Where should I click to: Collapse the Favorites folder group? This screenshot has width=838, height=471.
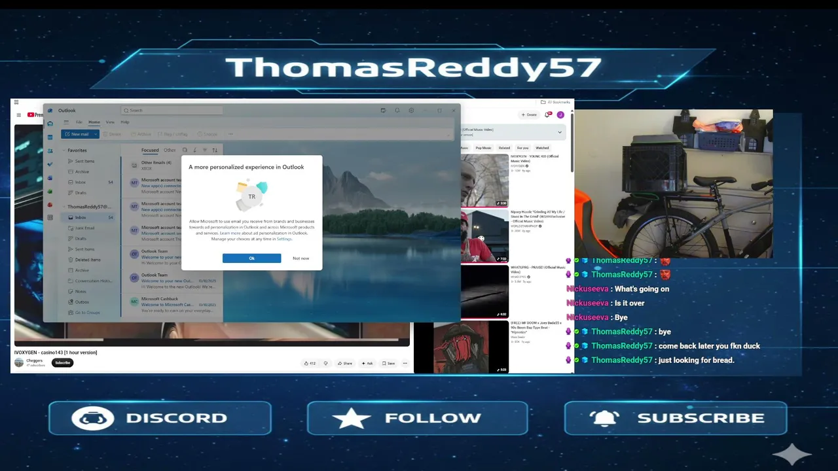coord(64,150)
